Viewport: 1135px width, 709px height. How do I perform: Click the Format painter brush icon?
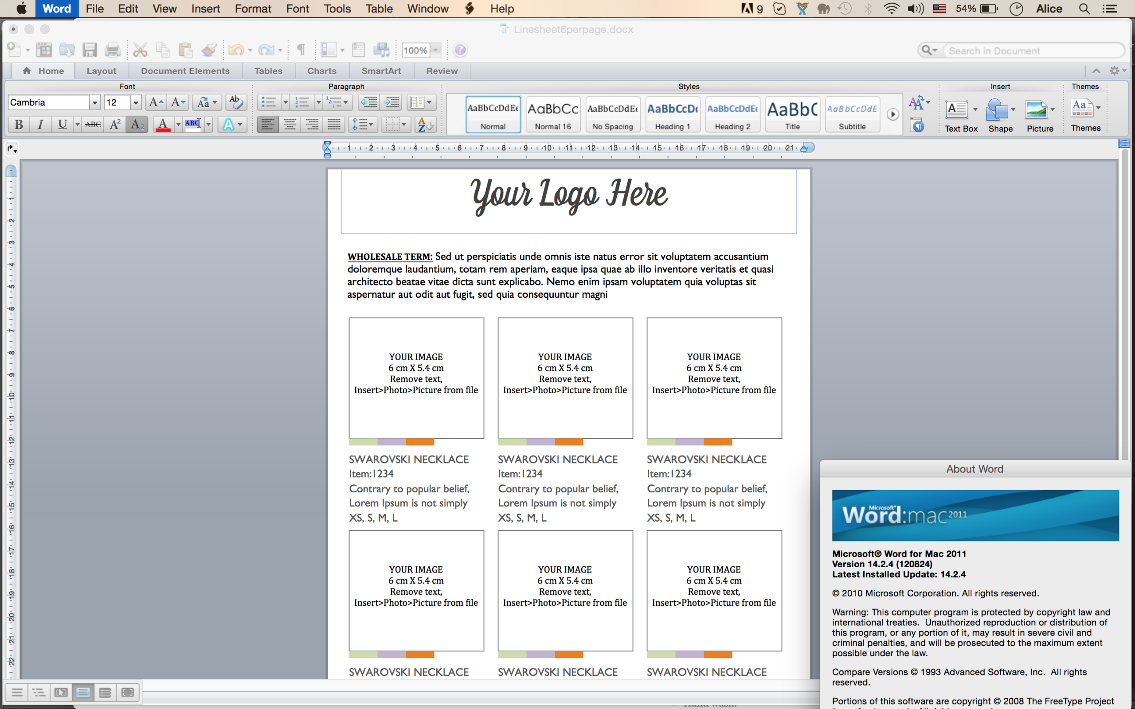point(209,50)
